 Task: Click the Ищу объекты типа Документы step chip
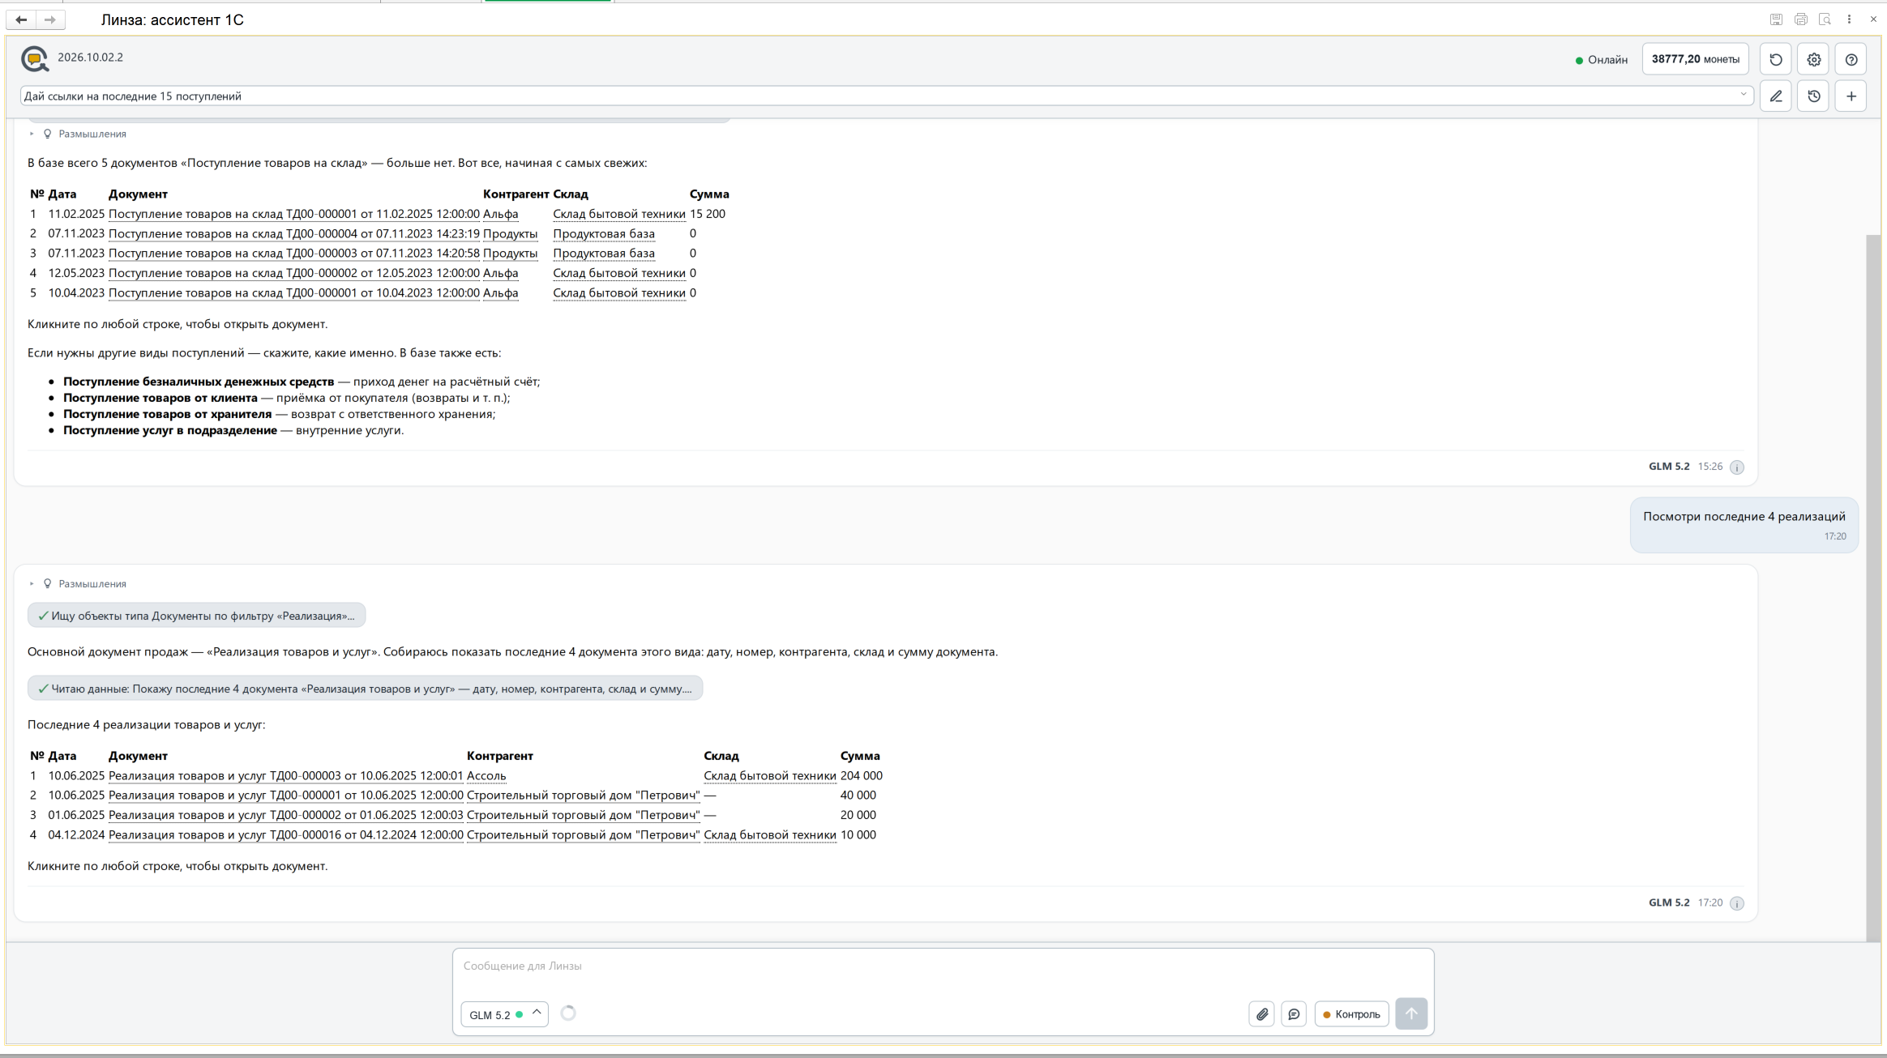click(x=196, y=616)
